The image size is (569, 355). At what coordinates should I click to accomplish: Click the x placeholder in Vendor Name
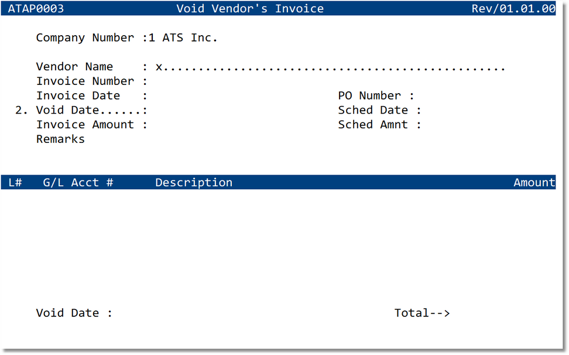click(x=159, y=67)
